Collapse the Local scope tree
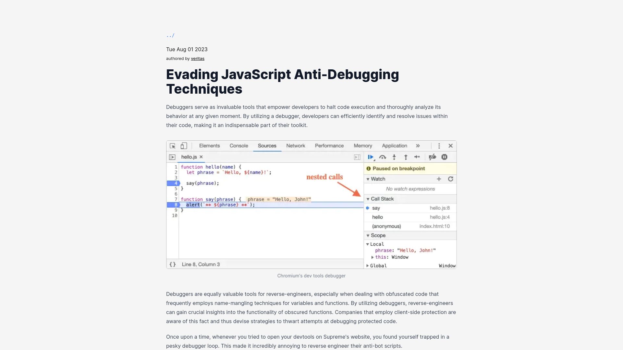This screenshot has height=350, width=623. point(368,244)
